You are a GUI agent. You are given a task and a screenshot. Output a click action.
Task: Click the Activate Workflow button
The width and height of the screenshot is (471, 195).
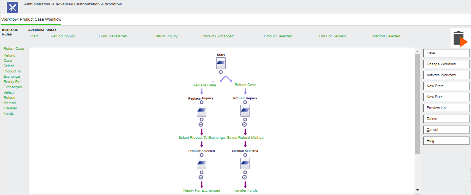click(x=446, y=75)
